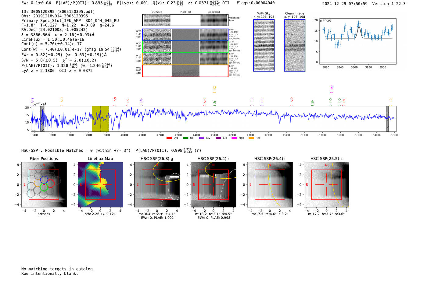Select the Lineflux Map panel
Screen dimensions: 427x290
pos(100,185)
